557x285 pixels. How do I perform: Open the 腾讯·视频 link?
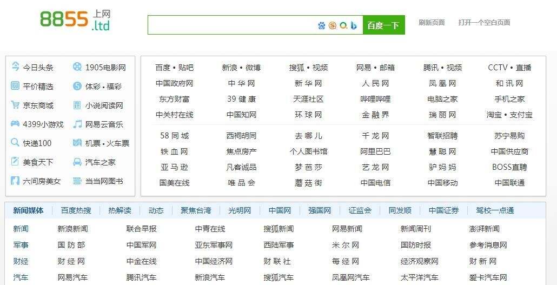click(x=442, y=68)
